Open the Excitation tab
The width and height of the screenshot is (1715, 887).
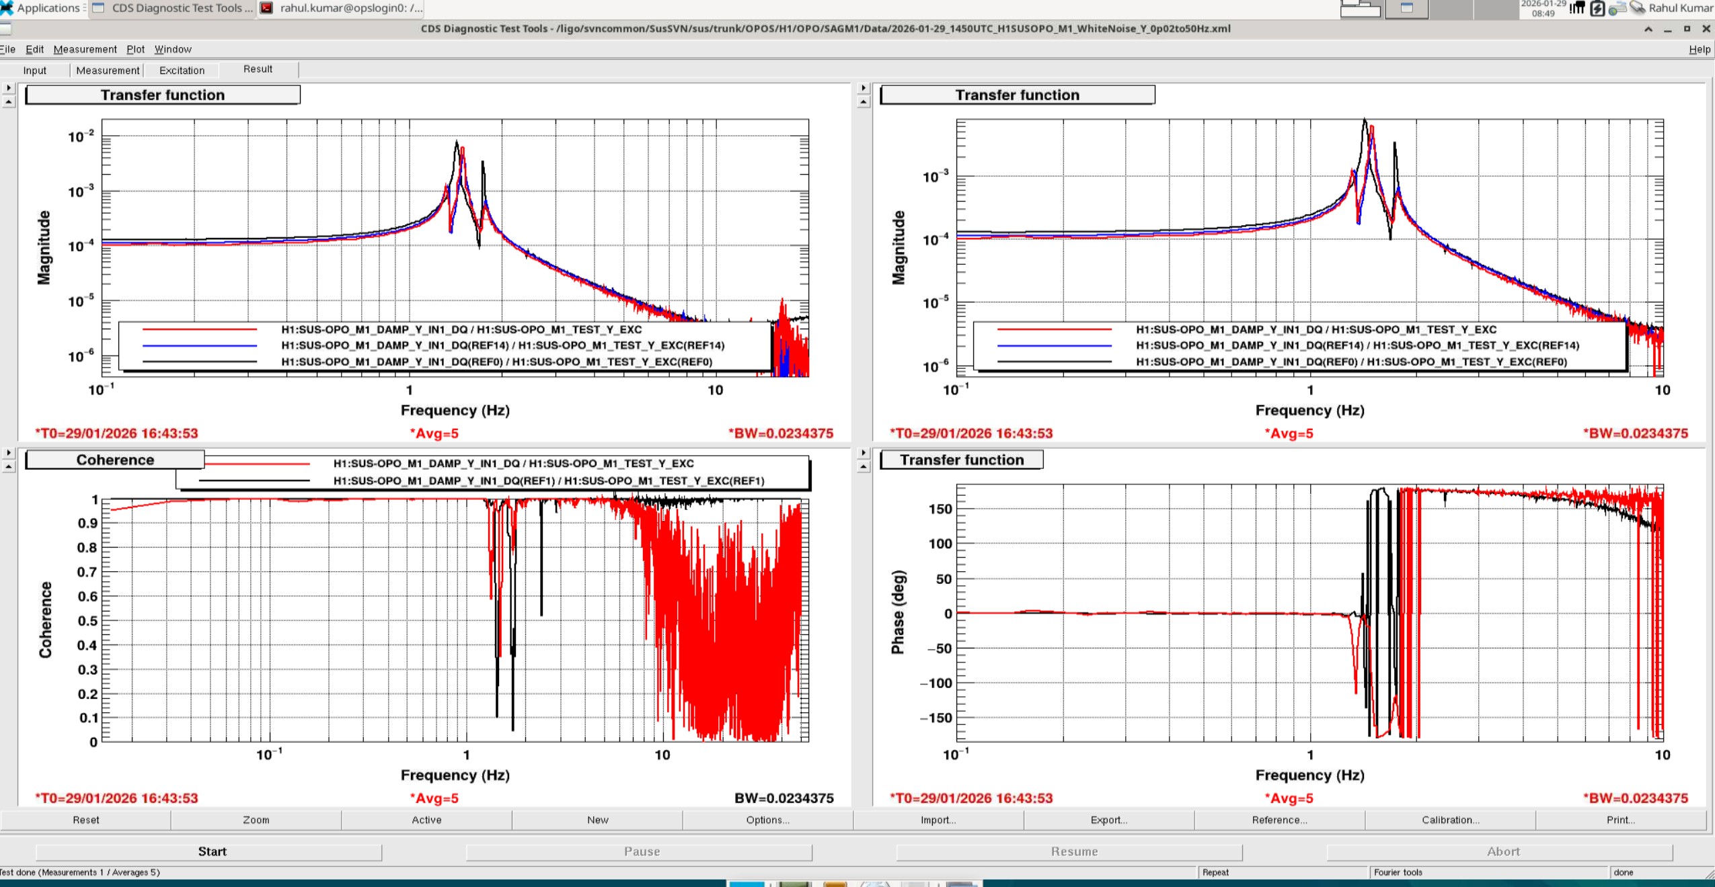[x=182, y=71]
